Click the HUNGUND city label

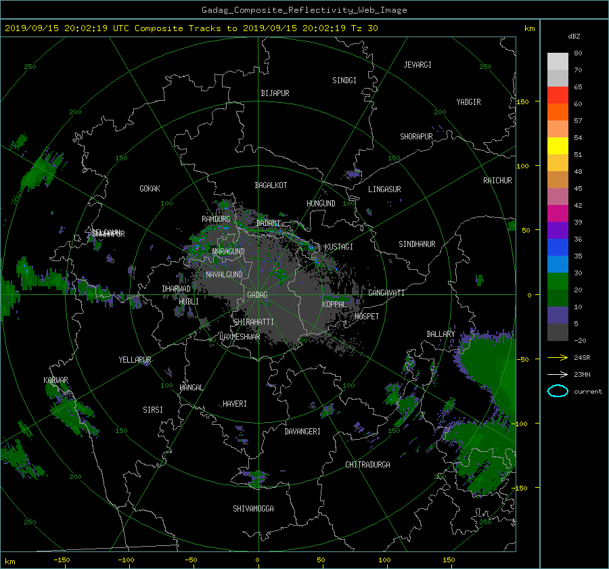tap(321, 203)
